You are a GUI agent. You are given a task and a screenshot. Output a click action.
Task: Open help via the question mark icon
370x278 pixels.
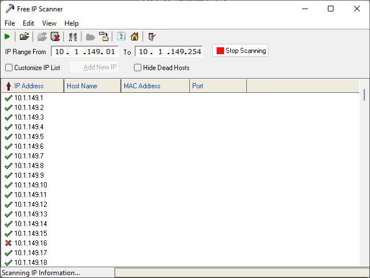121,36
